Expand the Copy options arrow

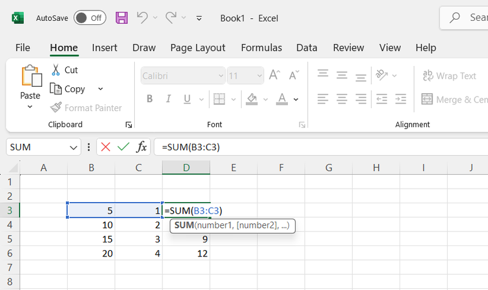click(x=101, y=89)
